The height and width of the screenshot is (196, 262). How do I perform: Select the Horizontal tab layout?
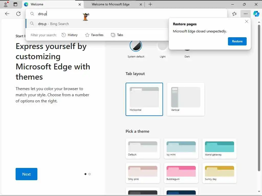(x=144, y=99)
